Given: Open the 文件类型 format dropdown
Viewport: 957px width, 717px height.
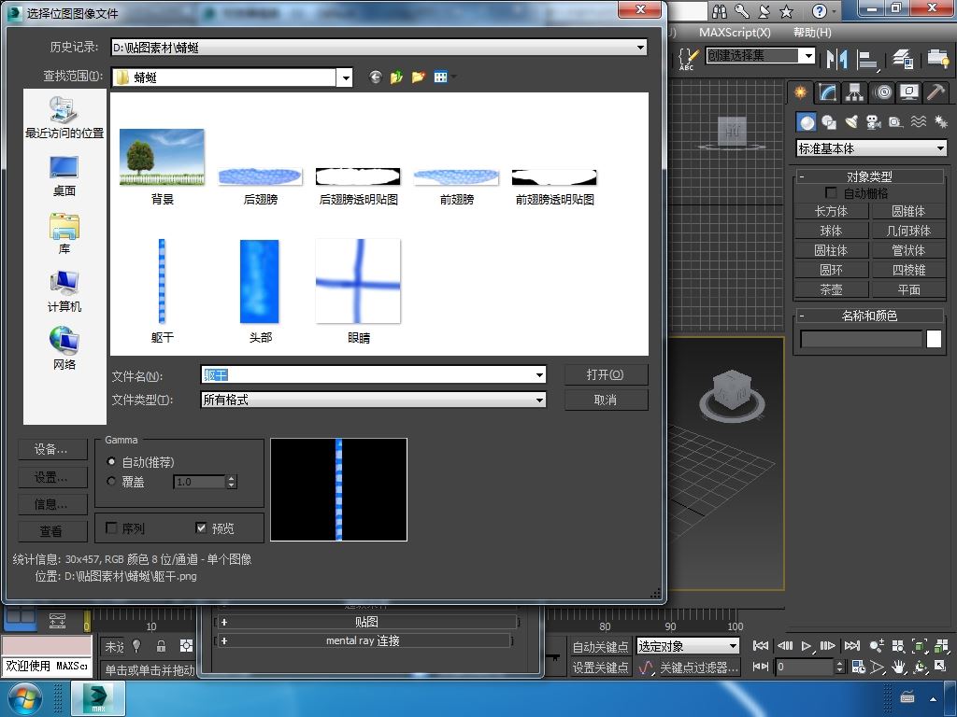Looking at the screenshot, I should click(x=539, y=400).
